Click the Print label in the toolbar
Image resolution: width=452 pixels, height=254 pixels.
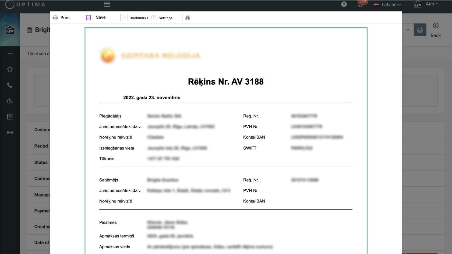65,17
